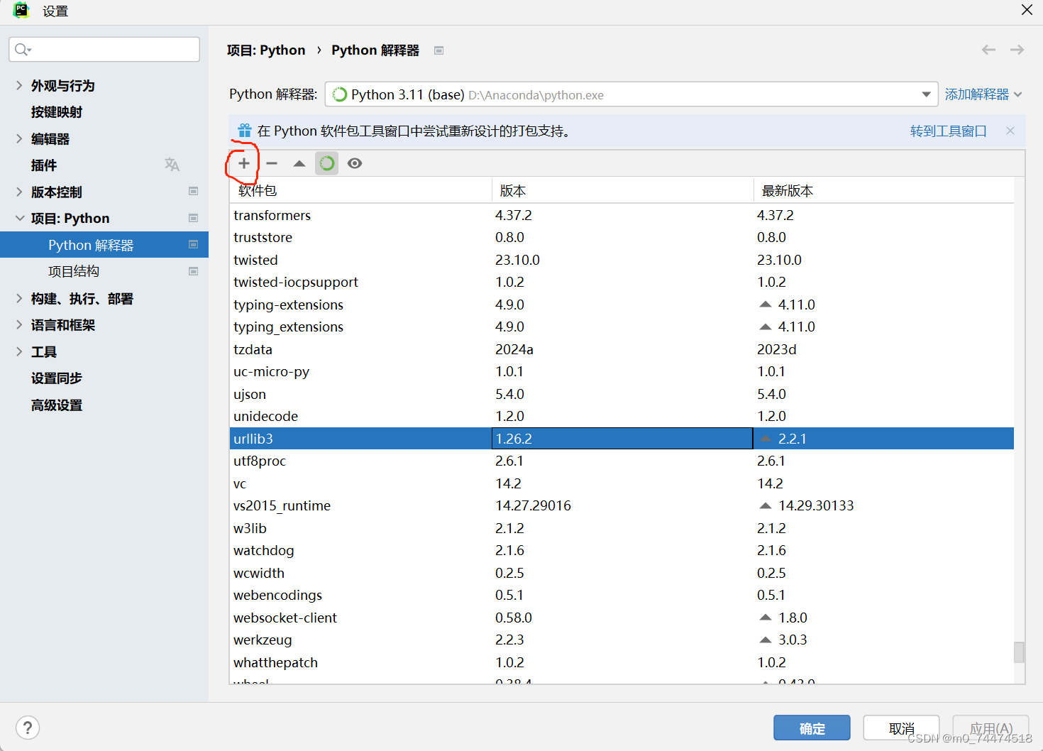Click the 应用(A) button
This screenshot has height=751, width=1043.
click(x=990, y=728)
